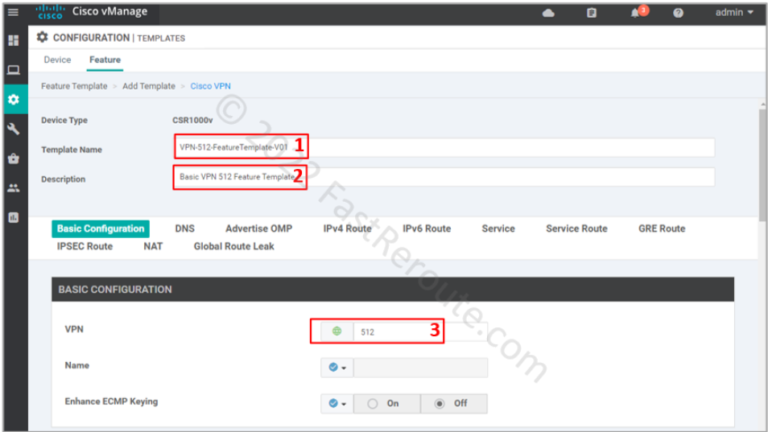Jump to Basic Configuration section
Viewport: 768px width, 432px height.
coord(101,228)
